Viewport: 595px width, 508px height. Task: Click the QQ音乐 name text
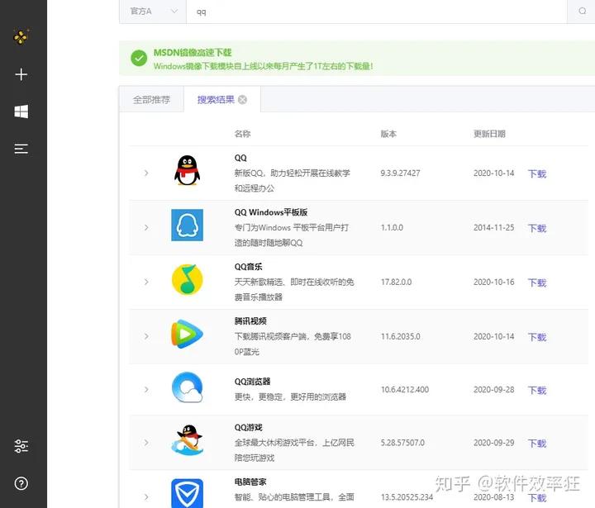pos(248,267)
